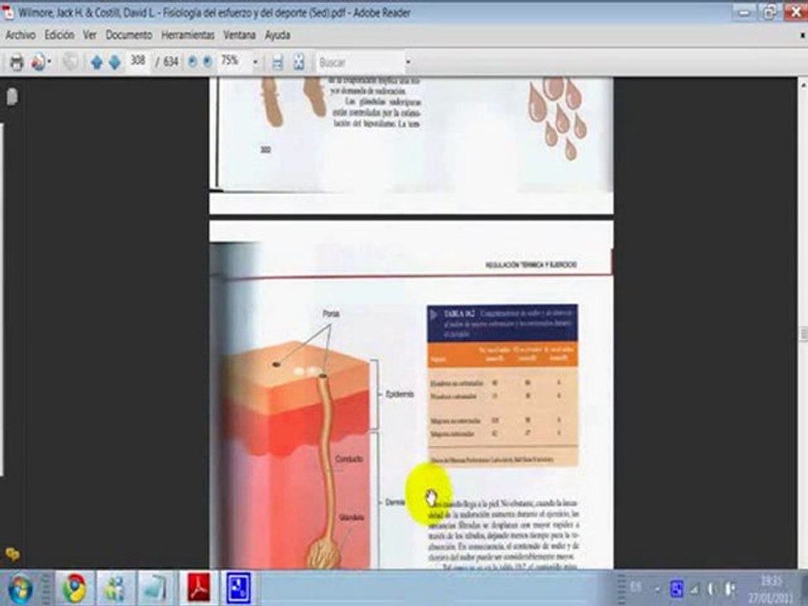The width and height of the screenshot is (808, 606).
Task: Click the 'Regulación térmica y ejercicio' page header
Action: (x=531, y=265)
